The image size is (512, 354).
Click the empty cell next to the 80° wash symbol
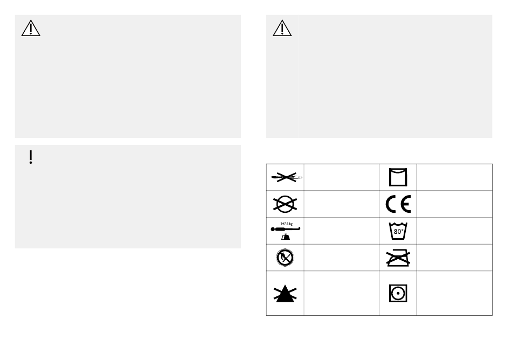454,231
